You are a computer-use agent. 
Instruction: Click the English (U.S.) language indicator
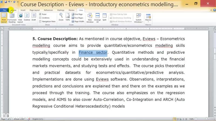[38, 119]
